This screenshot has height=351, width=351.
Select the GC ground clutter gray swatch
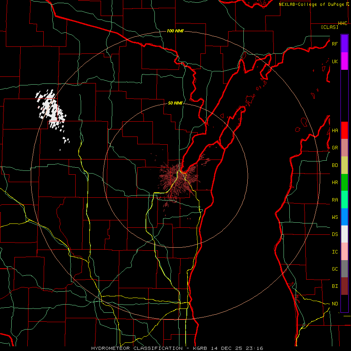pos(344,269)
